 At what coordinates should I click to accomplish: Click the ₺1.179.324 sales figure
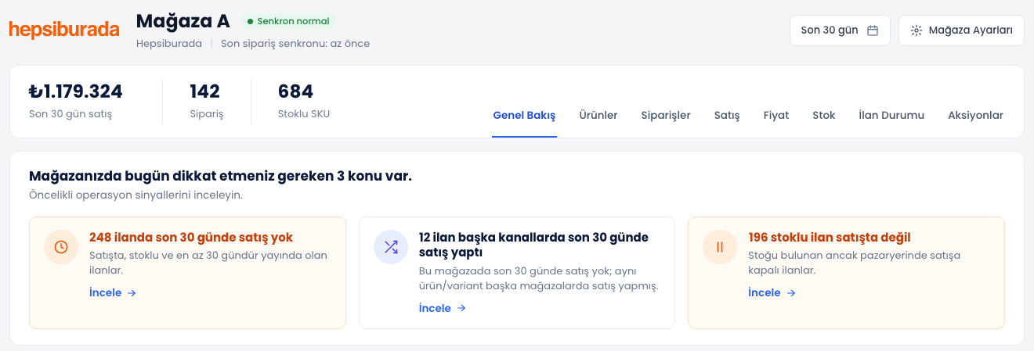pos(76,91)
